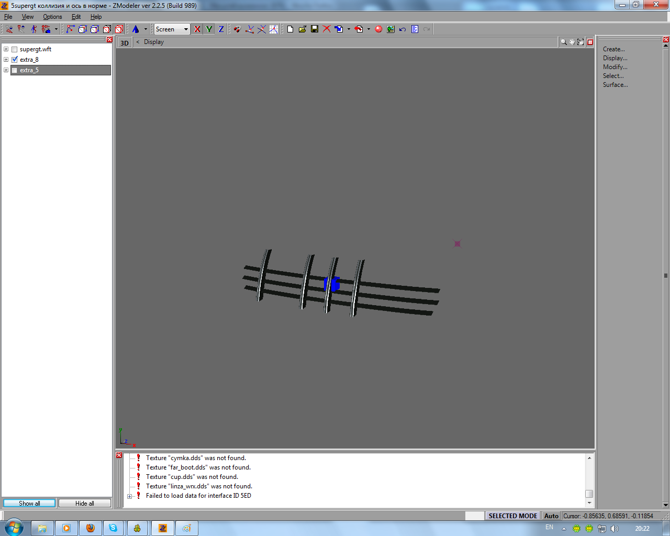This screenshot has width=670, height=536.
Task: Click the blue Undo arrow icon
Action: point(403,29)
